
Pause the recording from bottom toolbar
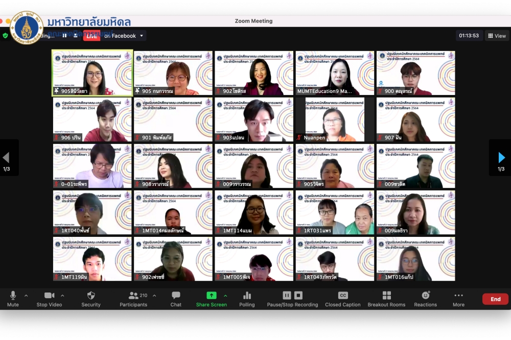(x=287, y=296)
